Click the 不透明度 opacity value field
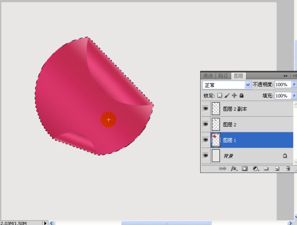 pos(283,84)
